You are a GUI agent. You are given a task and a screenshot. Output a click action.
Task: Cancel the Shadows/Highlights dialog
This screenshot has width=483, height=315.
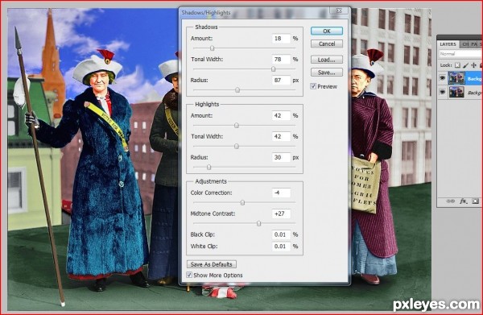point(327,44)
